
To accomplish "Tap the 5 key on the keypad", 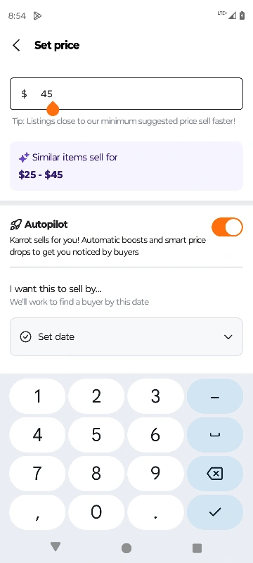I will (96, 435).
